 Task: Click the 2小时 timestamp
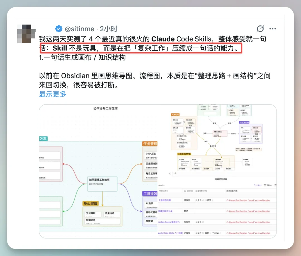coord(108,29)
